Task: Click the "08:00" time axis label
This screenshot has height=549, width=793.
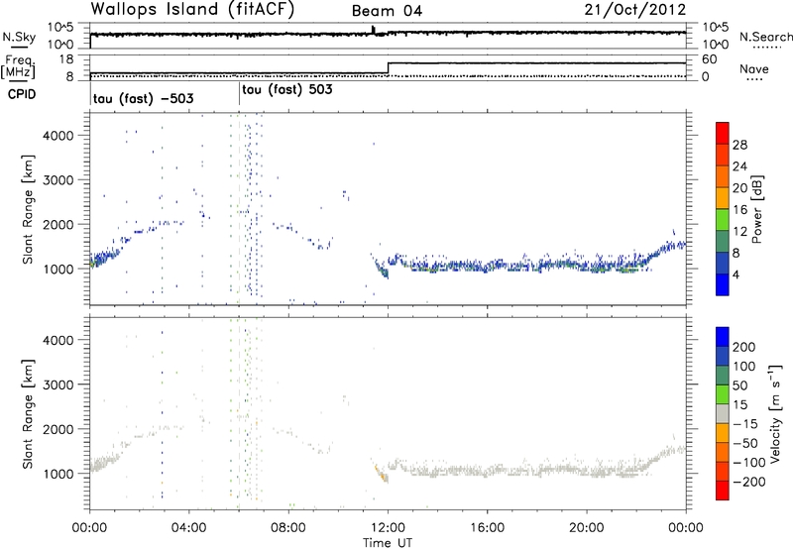Action: [x=288, y=528]
